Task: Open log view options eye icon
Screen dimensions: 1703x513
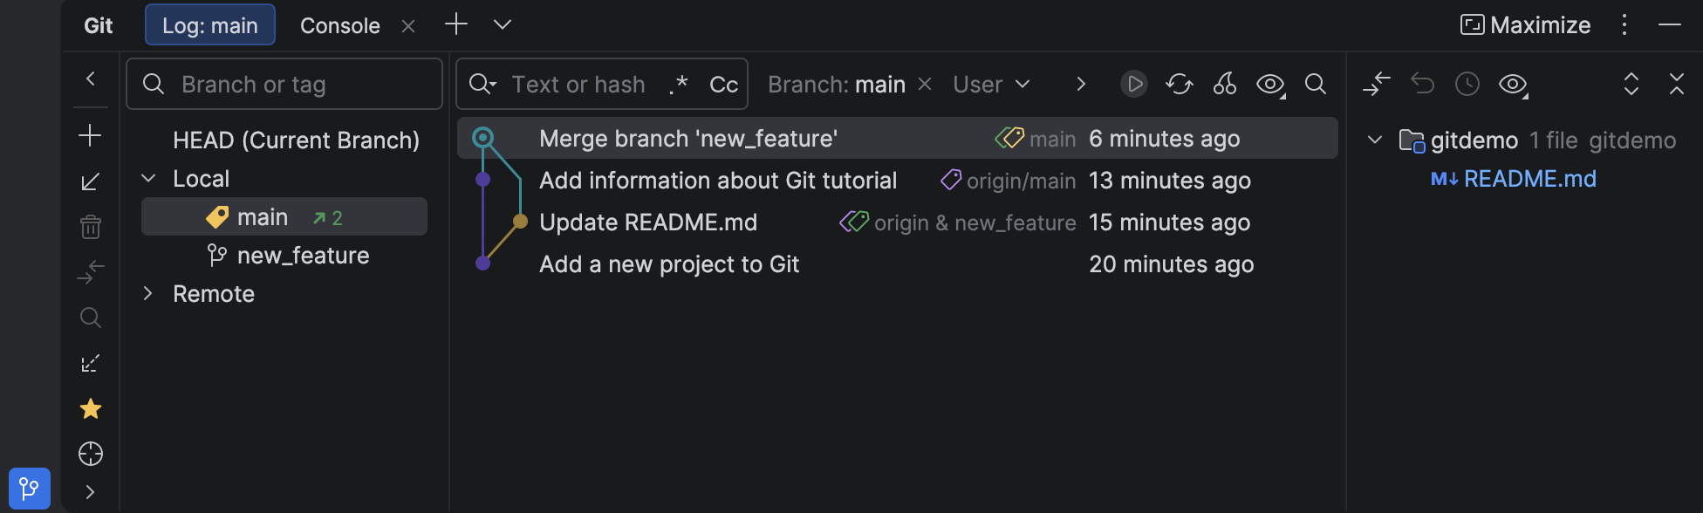Action: click(x=1271, y=85)
